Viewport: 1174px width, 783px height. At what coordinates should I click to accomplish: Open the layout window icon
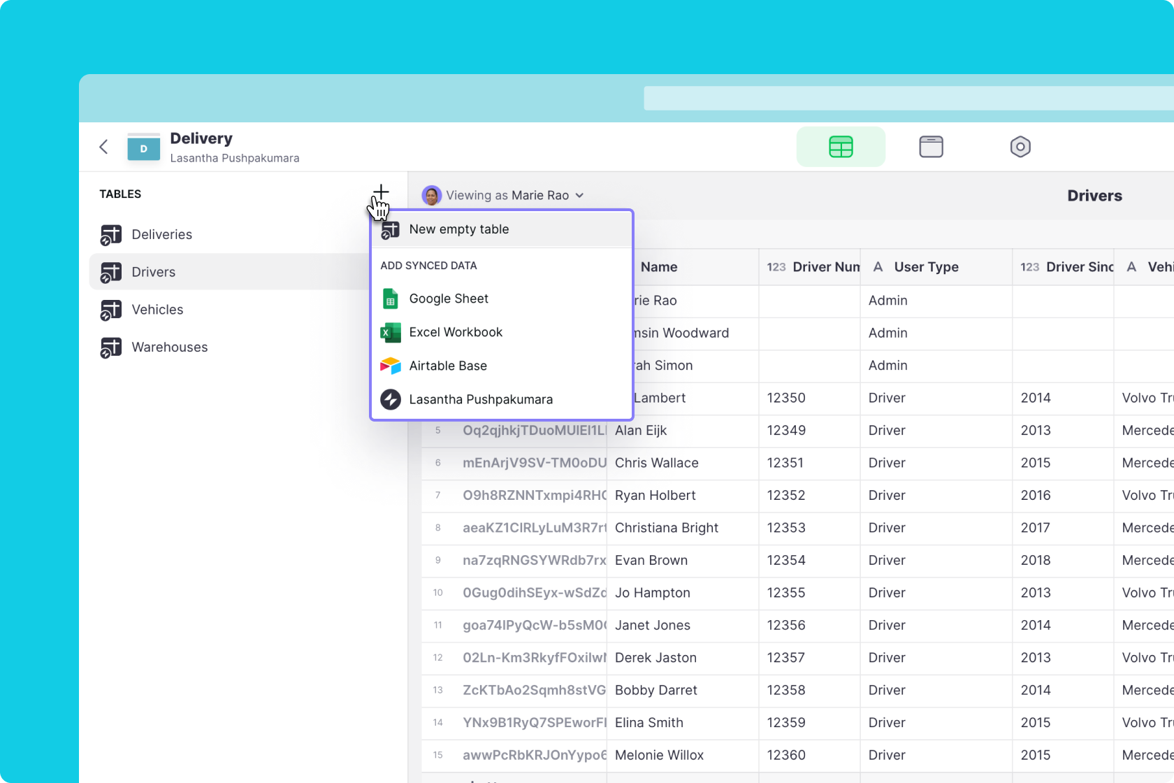tap(931, 147)
